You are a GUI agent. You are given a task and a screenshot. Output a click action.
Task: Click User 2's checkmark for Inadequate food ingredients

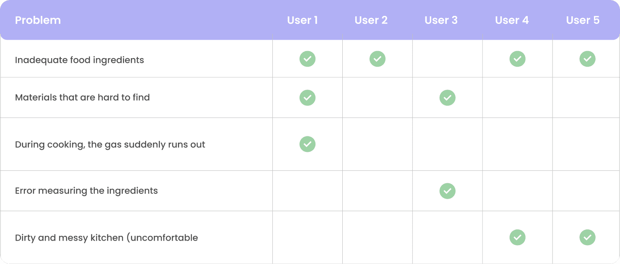click(378, 59)
